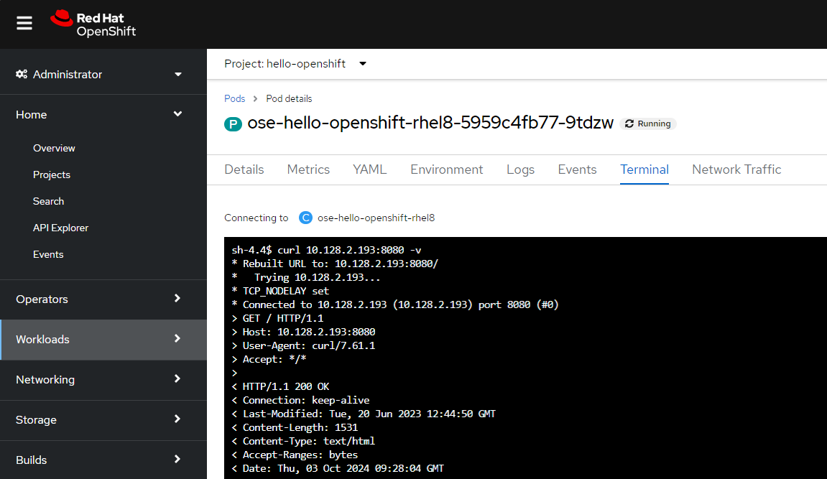Open Projects in the sidebar
The height and width of the screenshot is (479, 827).
tap(52, 175)
